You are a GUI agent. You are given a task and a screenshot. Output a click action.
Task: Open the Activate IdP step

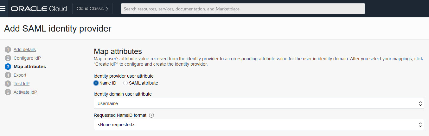pyautogui.click(x=25, y=92)
